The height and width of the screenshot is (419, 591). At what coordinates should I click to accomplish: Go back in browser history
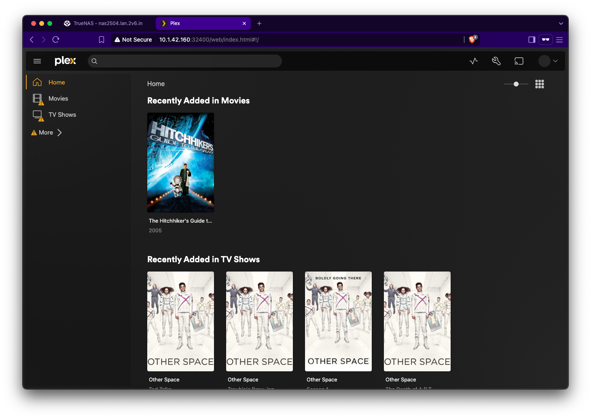[32, 40]
